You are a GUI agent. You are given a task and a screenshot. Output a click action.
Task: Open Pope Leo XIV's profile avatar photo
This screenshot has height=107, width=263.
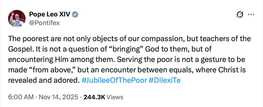click(17, 19)
